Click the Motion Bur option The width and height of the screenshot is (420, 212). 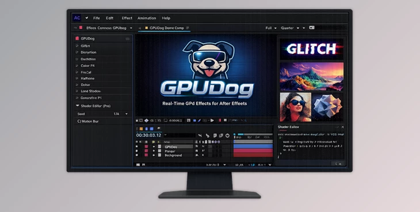click(88, 121)
